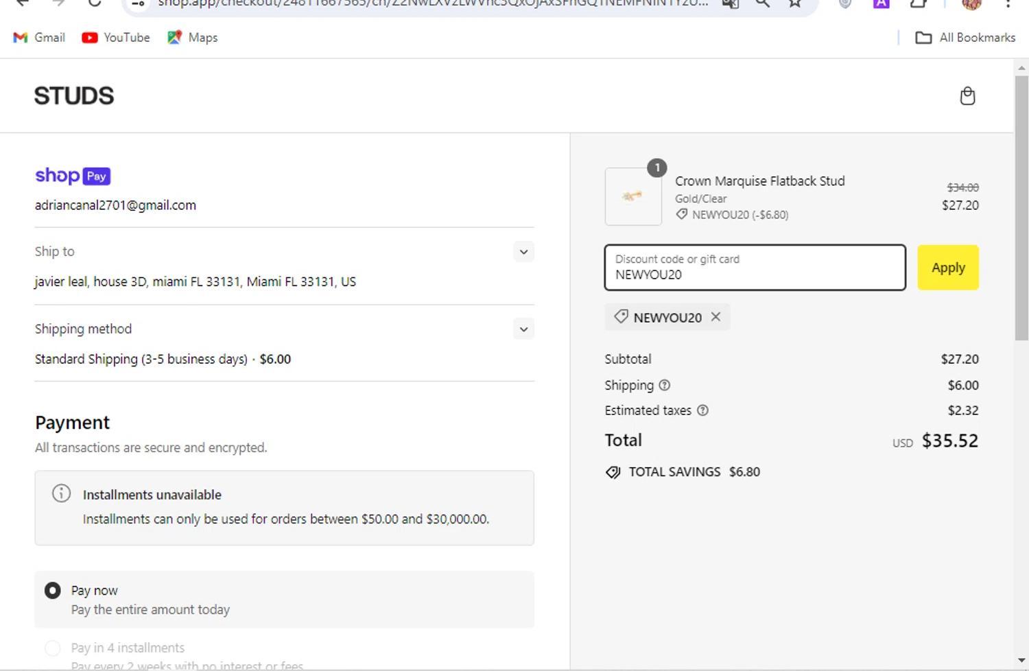Open the YouTube bookmark
1029x671 pixels.
(115, 38)
